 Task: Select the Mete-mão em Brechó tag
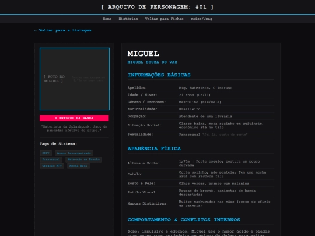(83, 160)
